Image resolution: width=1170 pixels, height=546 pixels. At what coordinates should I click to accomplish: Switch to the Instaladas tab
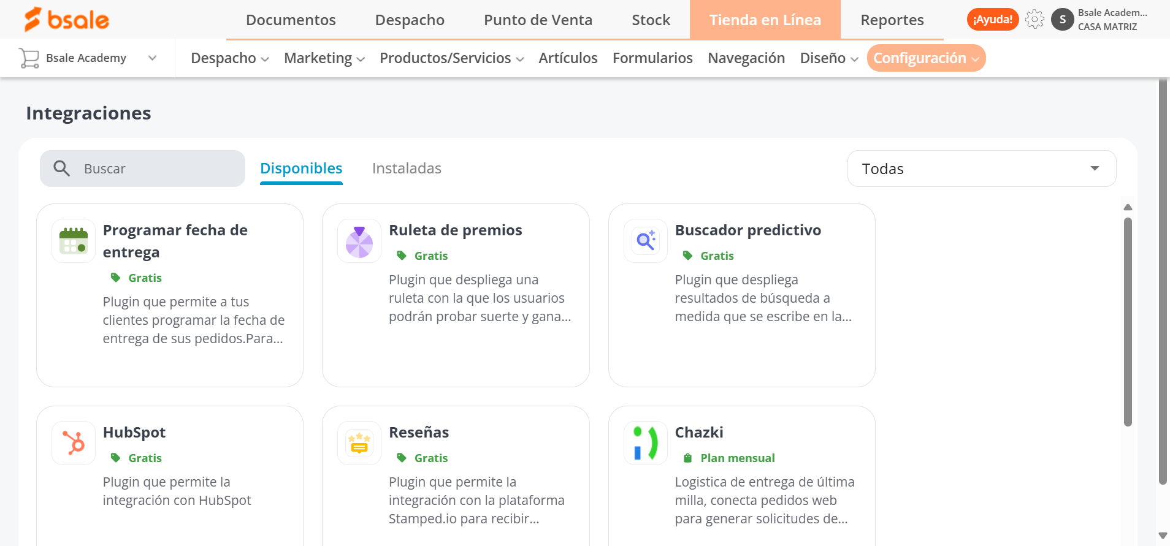[407, 169]
